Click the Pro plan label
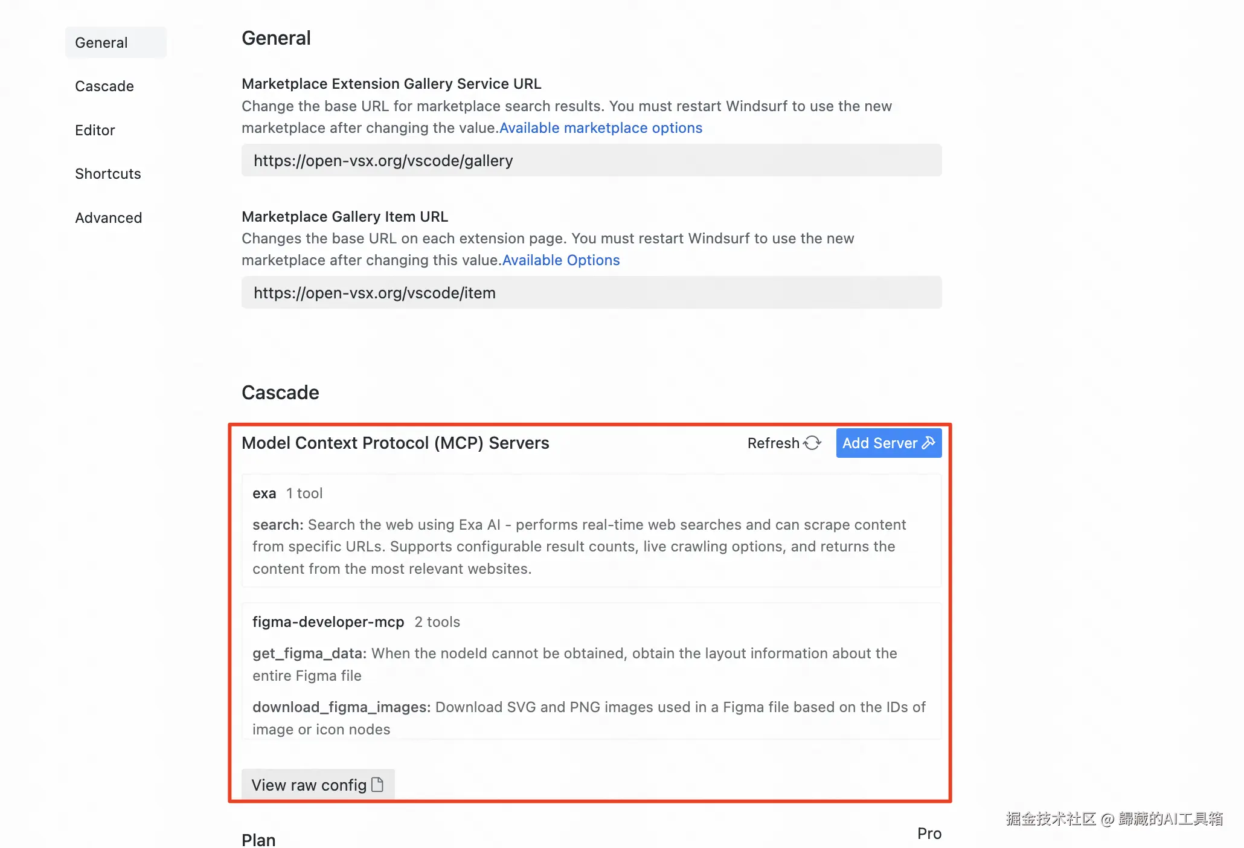 coord(929,834)
